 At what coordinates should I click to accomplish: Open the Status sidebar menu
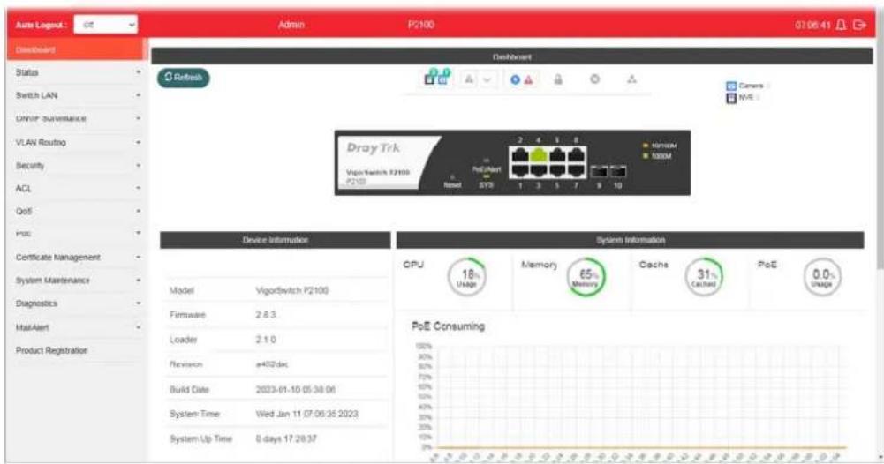click(x=76, y=72)
